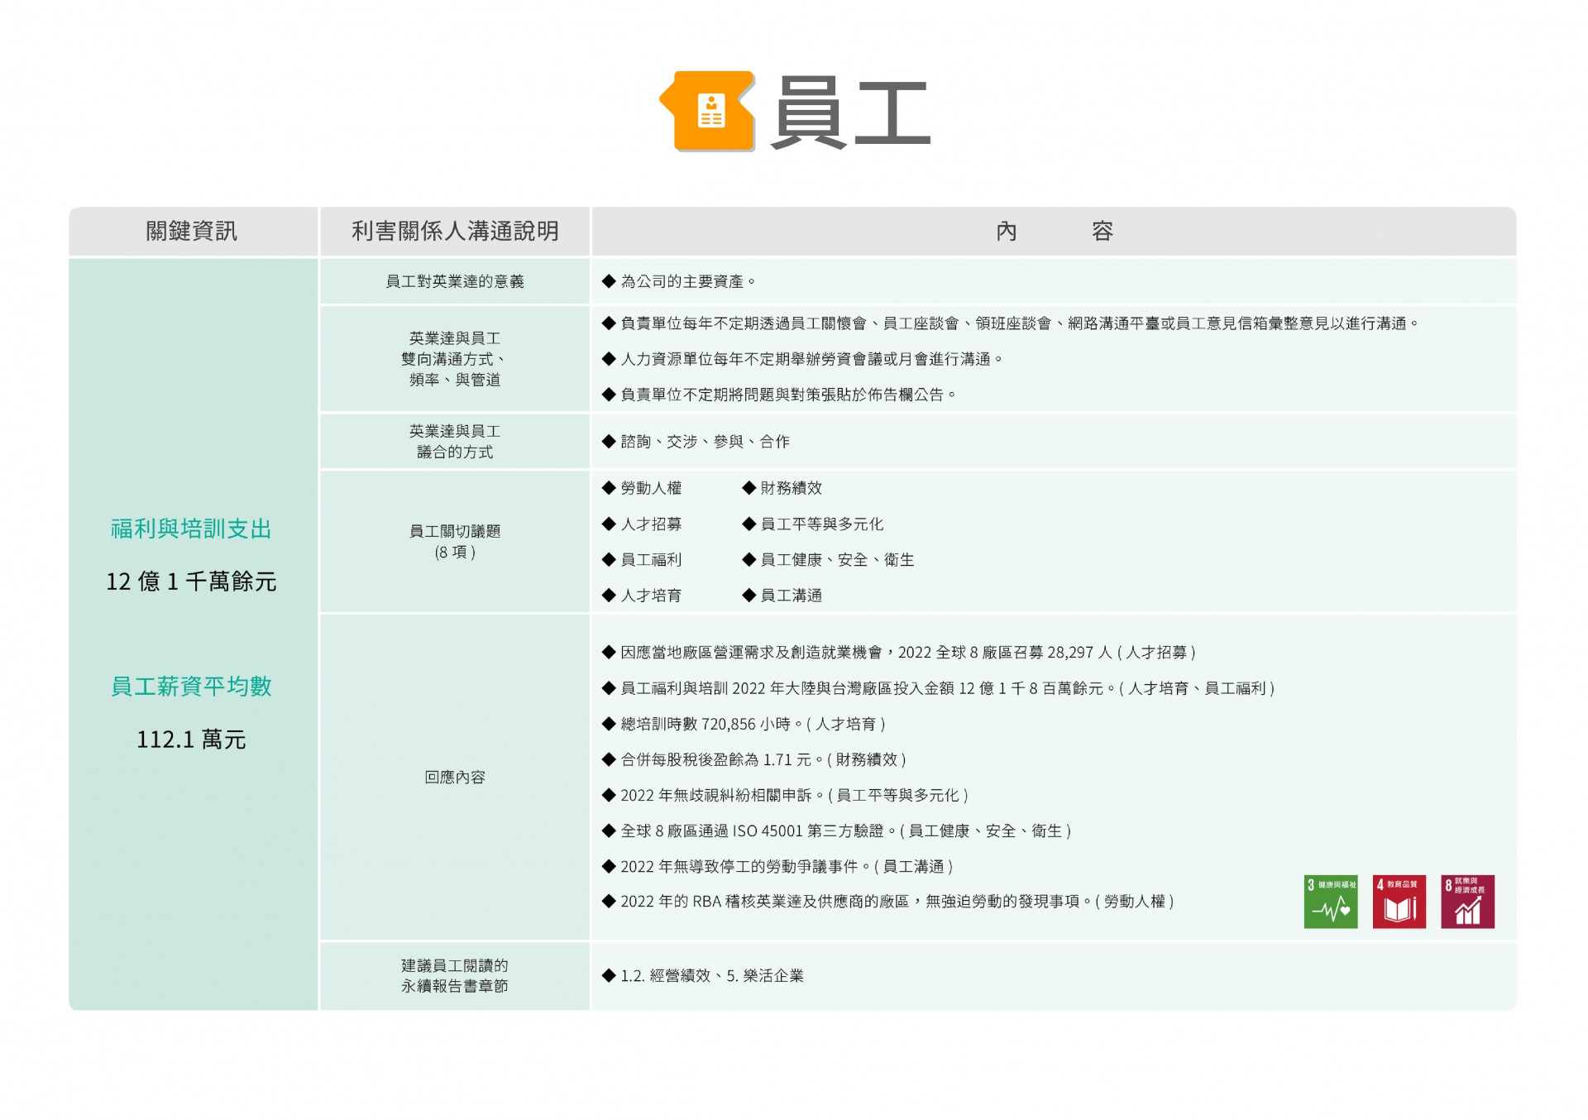Click the value 112.1 萬元
The image size is (1588, 1120).
coord(192,739)
